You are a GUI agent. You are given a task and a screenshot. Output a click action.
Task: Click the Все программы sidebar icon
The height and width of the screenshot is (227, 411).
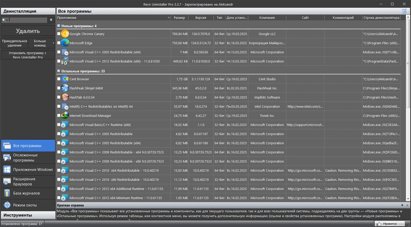point(7,146)
